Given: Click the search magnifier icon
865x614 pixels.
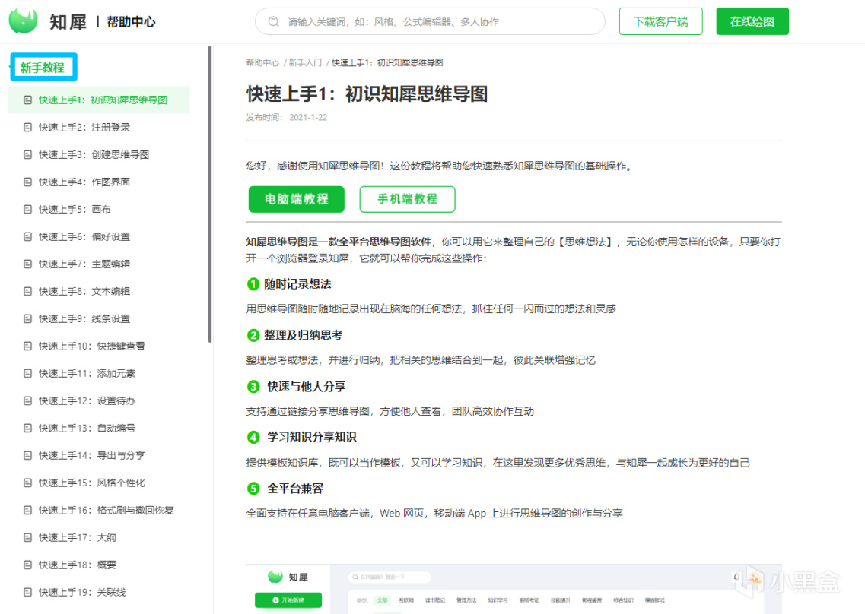Looking at the screenshot, I should pyautogui.click(x=274, y=21).
